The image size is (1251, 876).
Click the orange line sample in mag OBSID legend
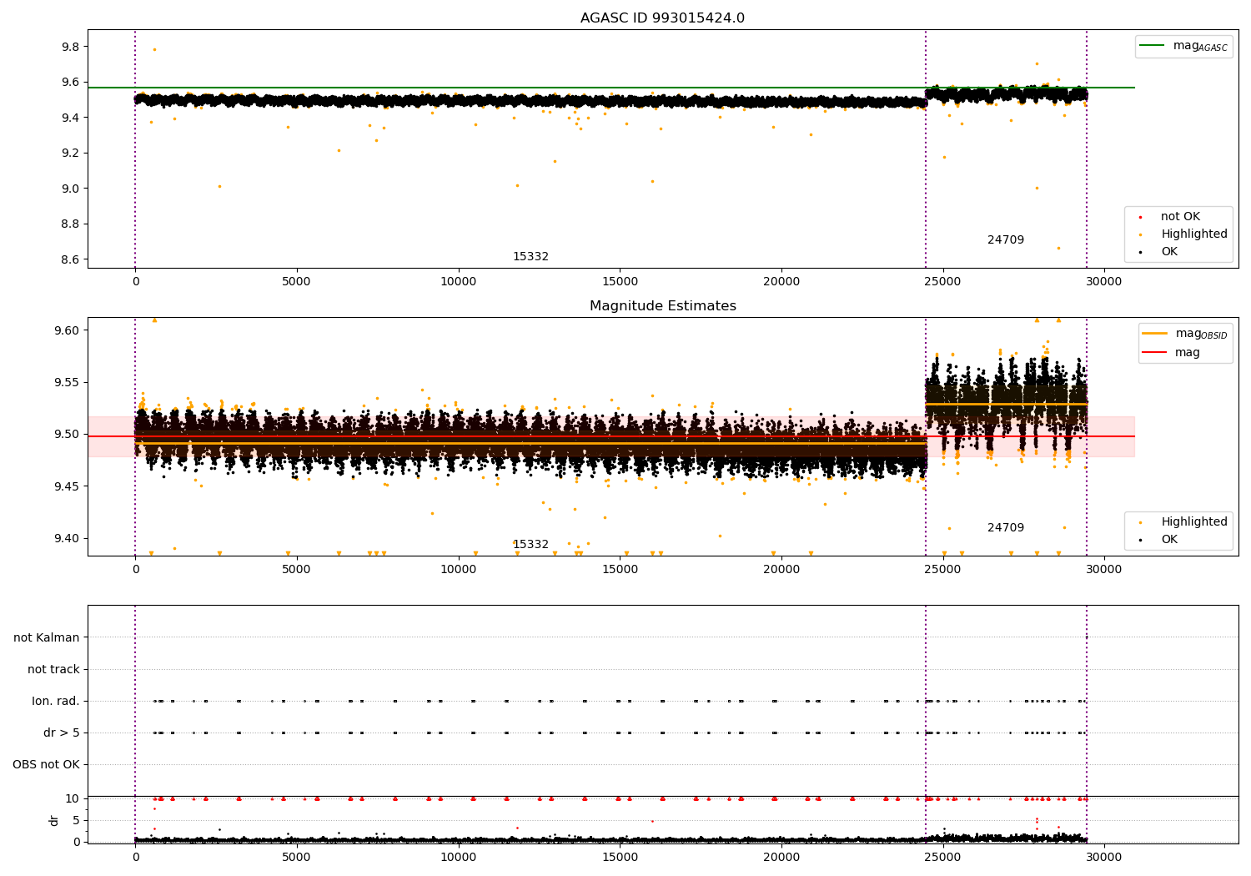(1155, 334)
